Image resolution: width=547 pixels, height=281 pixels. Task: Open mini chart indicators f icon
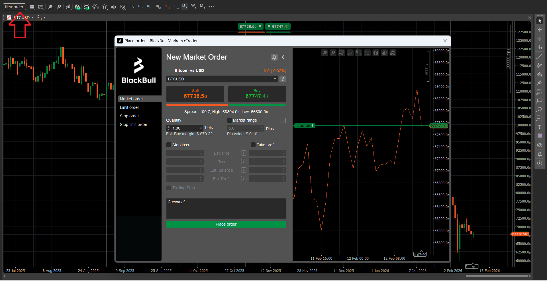pyautogui.click(x=376, y=53)
